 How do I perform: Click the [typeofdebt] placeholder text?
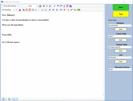point(44,20)
